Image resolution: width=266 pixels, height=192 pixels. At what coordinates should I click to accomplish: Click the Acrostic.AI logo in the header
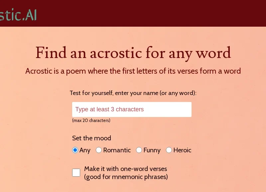coord(18,15)
